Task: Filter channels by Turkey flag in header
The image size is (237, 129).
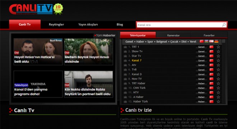Action: [x=202, y=41]
